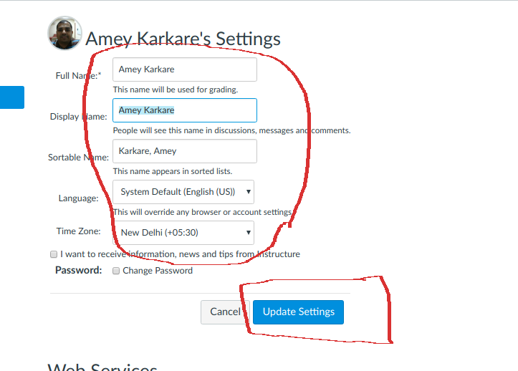This screenshot has height=371, width=518.
Task: Focus the Display Name input field
Action: click(185, 110)
